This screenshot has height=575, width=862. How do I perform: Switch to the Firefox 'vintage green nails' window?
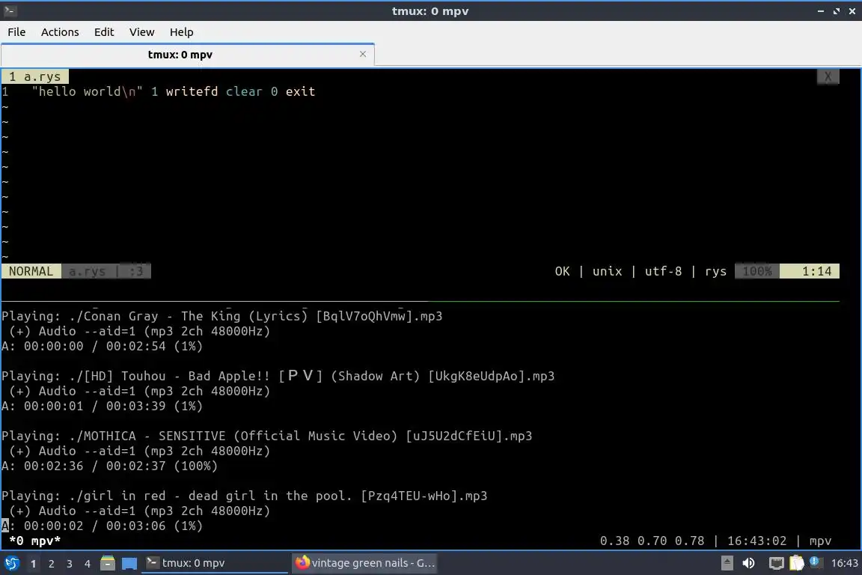click(364, 563)
